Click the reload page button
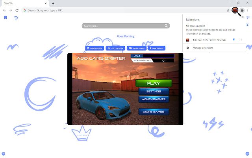Image resolution: width=252 pixels, height=158 pixels. point(17,10)
